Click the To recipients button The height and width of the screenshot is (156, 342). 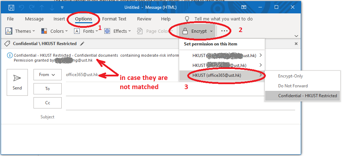[x=47, y=89]
